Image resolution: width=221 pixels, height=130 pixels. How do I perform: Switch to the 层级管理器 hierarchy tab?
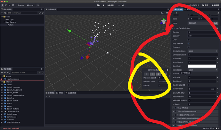click(x=6, y=9)
